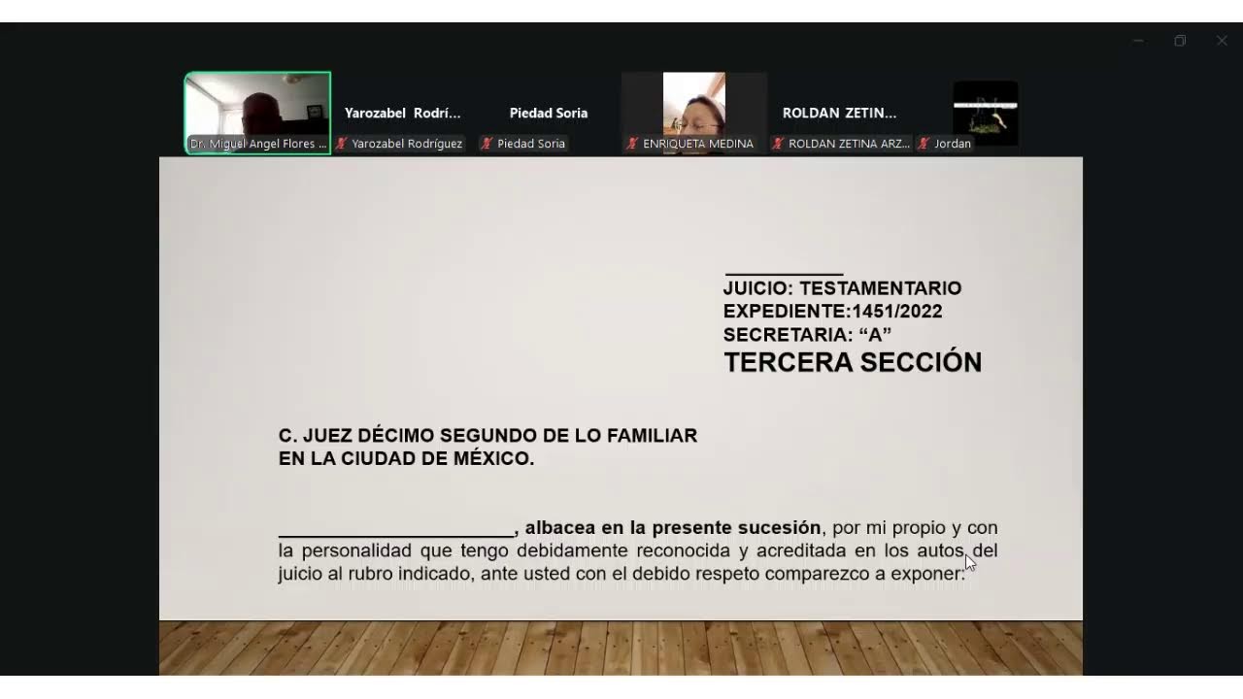
Task: Select Dr. Miguel Angel Flores video thumbnail
Action: pyautogui.click(x=257, y=113)
